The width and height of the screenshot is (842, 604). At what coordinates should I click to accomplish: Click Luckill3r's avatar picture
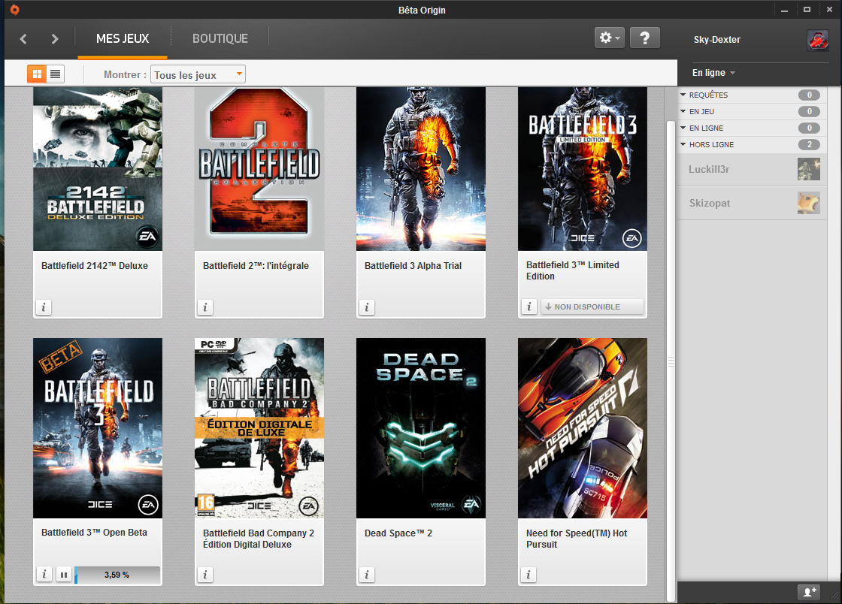[x=809, y=169]
